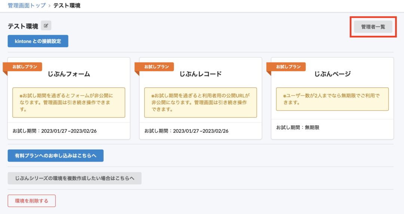This screenshot has height=214, width=404.
Task: Click the 公開URL notice in じぶんレコード card
Action: 201,103
